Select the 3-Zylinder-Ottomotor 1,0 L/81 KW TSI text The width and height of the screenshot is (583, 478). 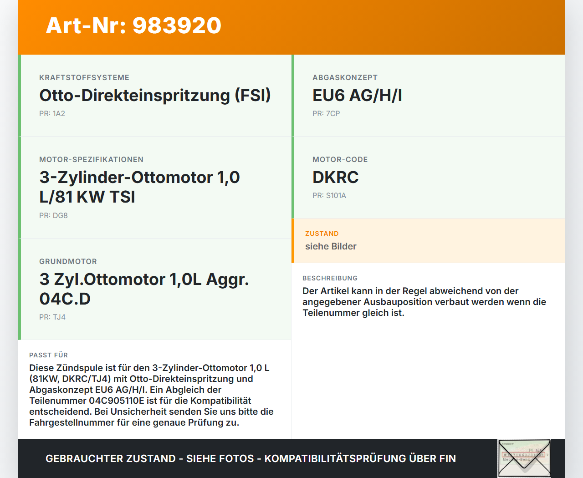(139, 187)
